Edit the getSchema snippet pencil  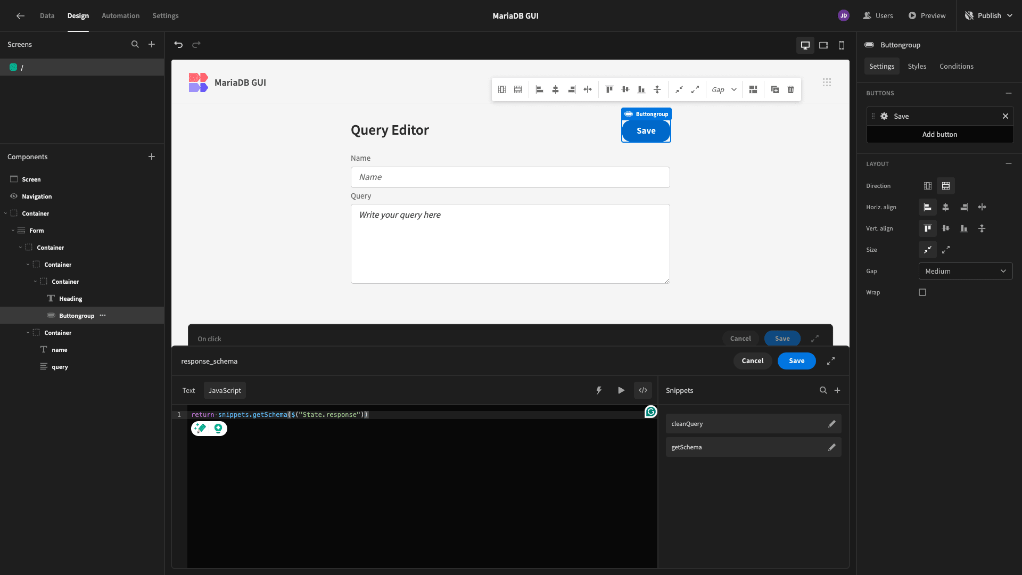tap(832, 448)
